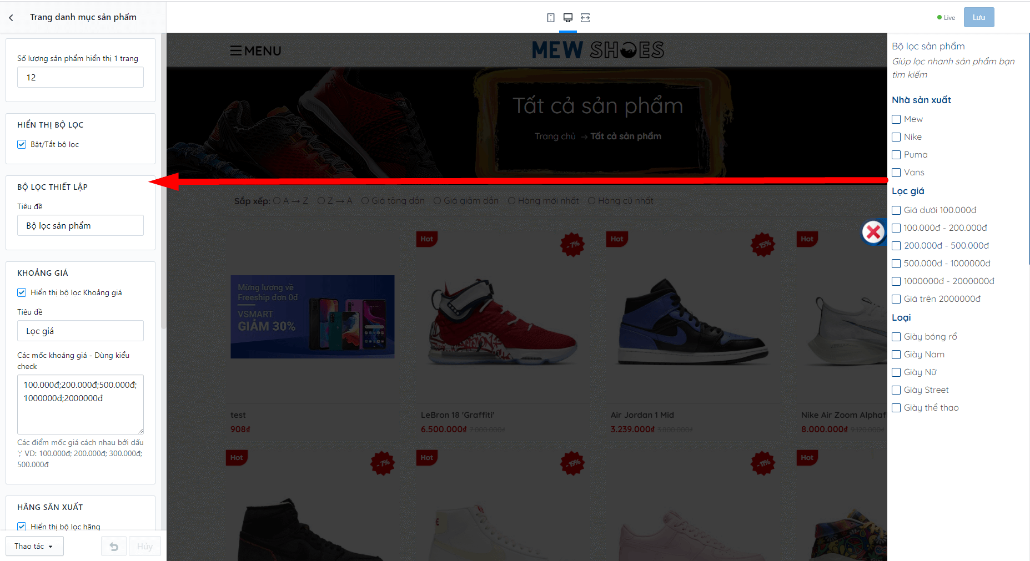This screenshot has height=561, width=1030.
Task: Open LeBron 18 'Graffiti' product title
Action: pos(458,415)
